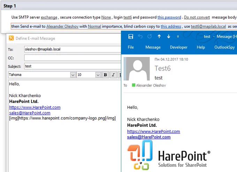
Task: Click the HarePoint logo image in message
Action: (169, 155)
